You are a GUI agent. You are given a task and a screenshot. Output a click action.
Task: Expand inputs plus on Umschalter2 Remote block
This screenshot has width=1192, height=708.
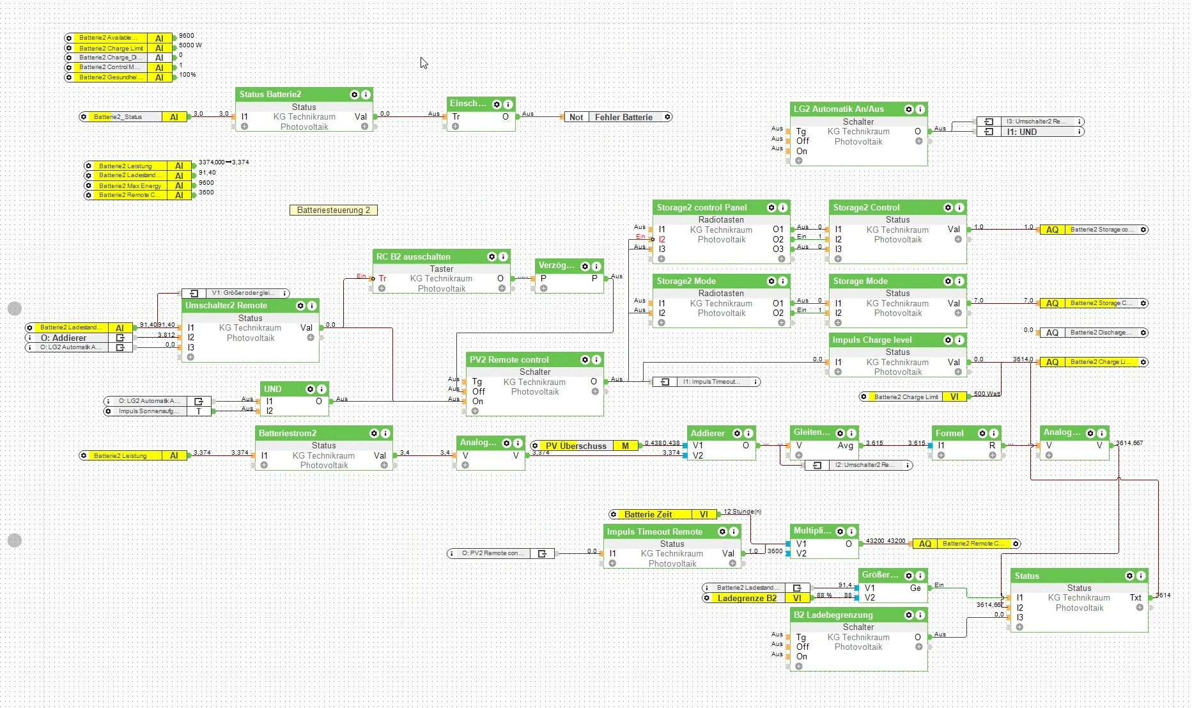click(190, 358)
